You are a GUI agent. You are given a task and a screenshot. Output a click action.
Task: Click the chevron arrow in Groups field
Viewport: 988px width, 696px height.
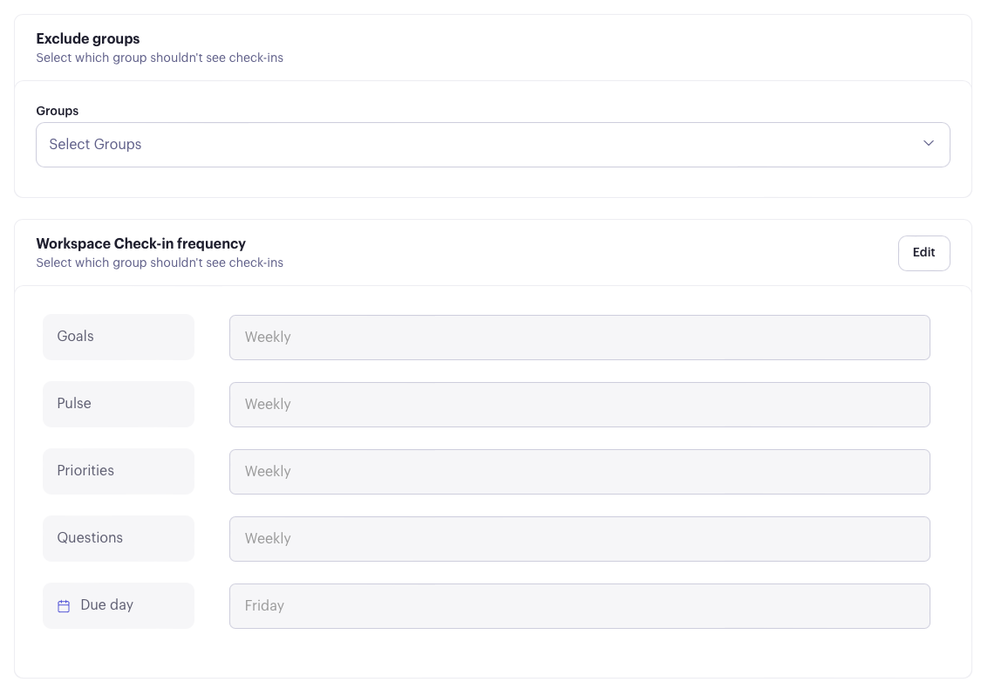pos(928,143)
